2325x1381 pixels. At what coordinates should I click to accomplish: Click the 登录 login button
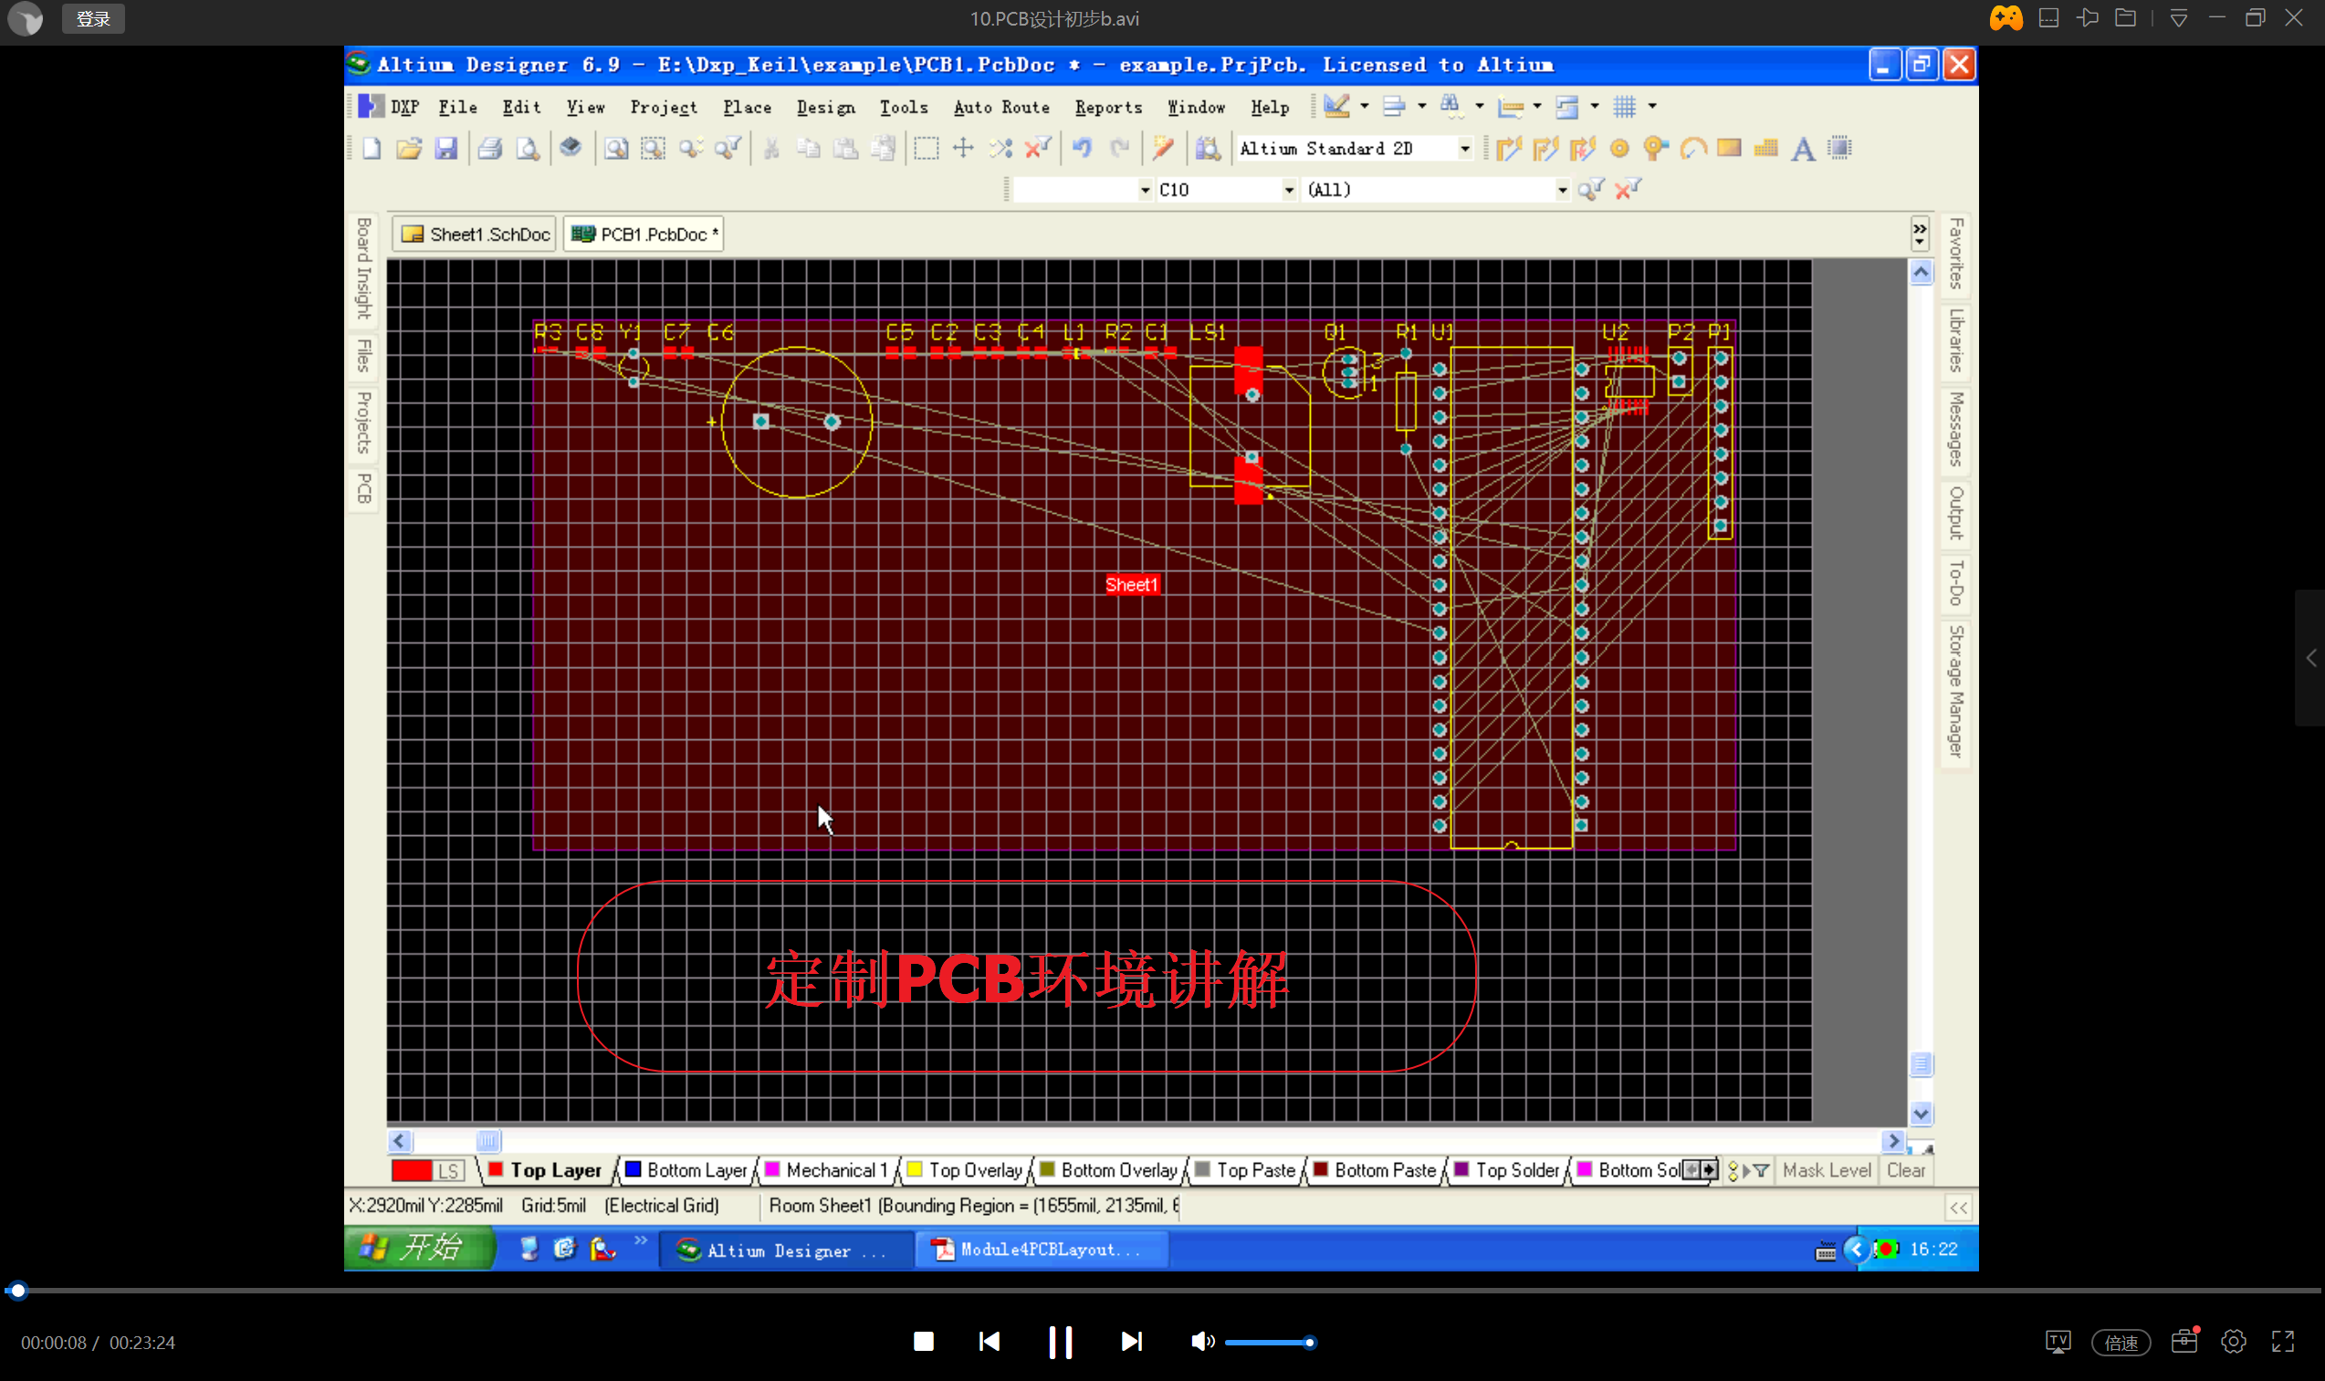pyautogui.click(x=93, y=18)
